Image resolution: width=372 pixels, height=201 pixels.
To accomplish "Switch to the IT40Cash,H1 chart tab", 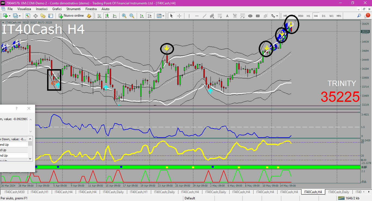I will (39, 192).
